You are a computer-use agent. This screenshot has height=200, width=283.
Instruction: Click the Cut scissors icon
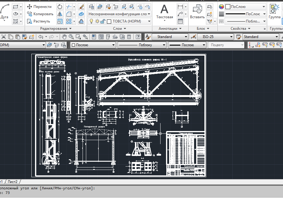click(3, 37)
